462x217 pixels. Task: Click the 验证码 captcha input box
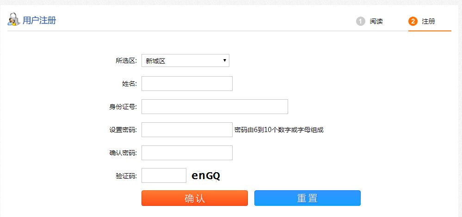pos(164,175)
